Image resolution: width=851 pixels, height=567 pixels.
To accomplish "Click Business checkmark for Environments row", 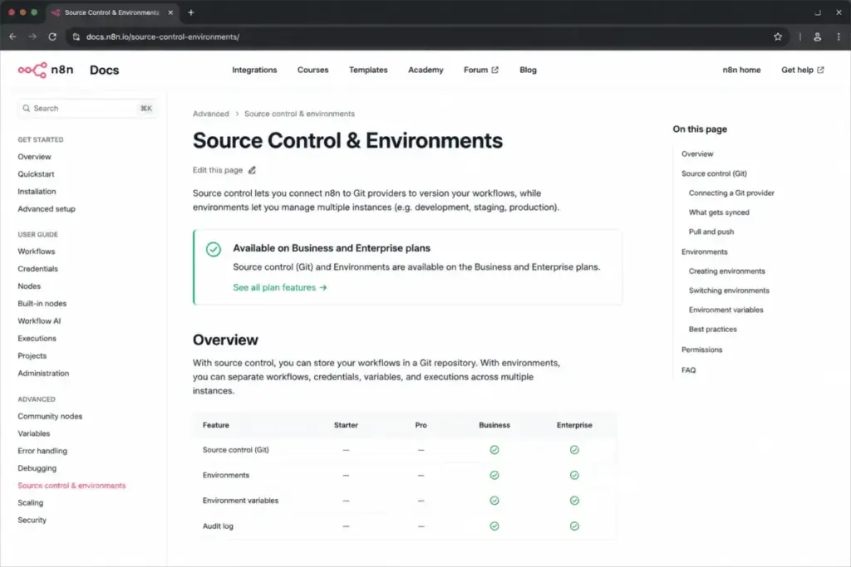I will (494, 476).
